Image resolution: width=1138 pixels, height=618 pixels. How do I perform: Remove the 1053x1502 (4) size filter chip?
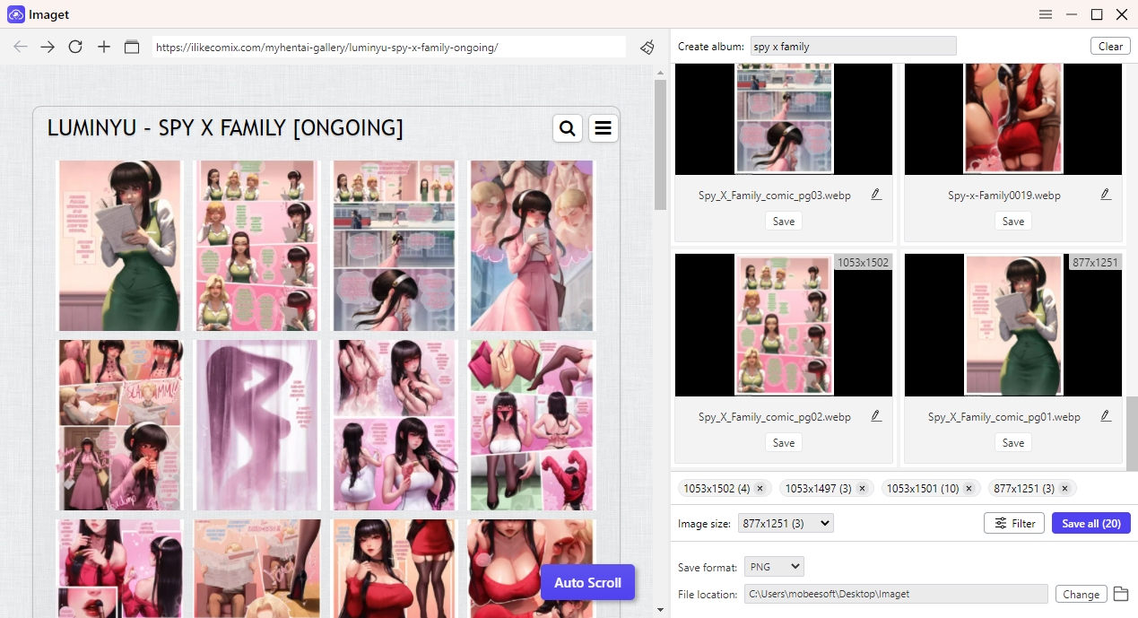pyautogui.click(x=760, y=489)
